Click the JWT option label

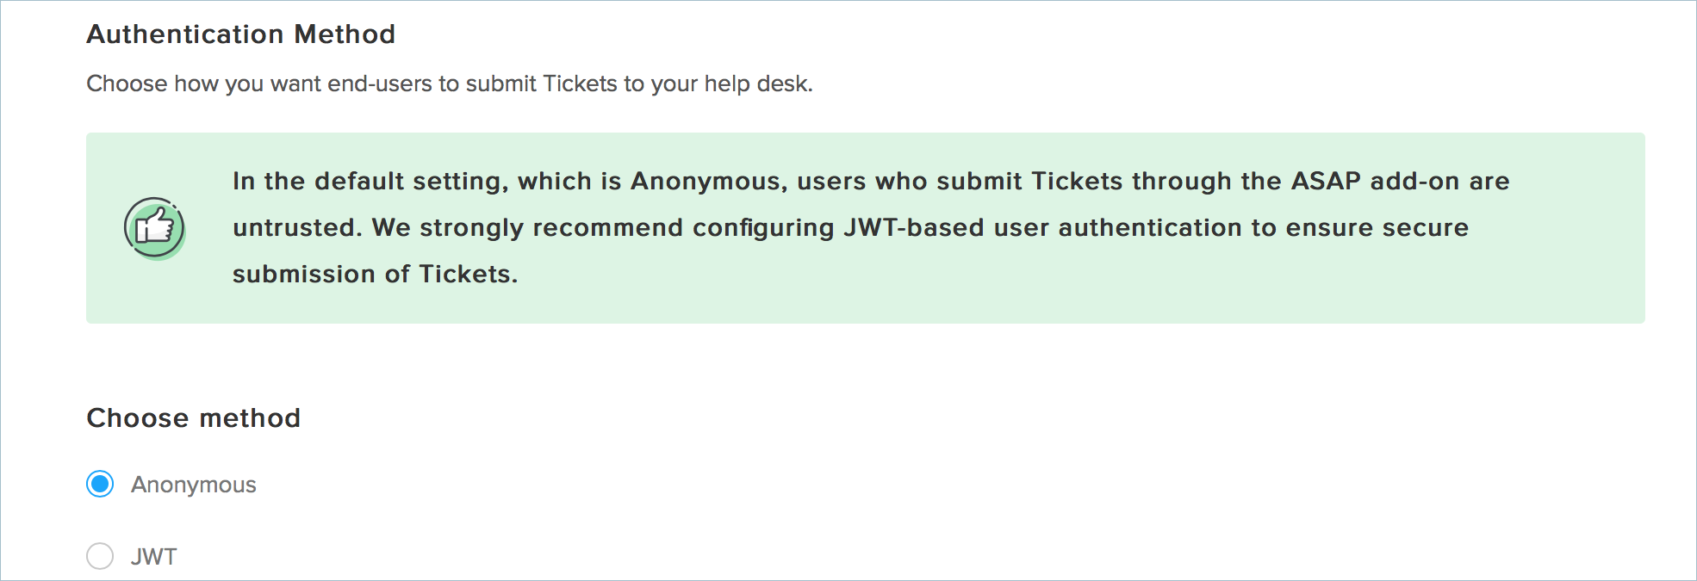153,557
